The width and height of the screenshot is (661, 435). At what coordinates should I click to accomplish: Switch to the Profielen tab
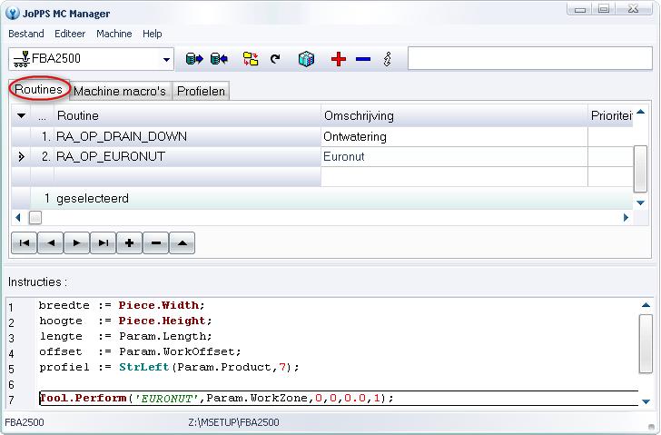point(201,91)
